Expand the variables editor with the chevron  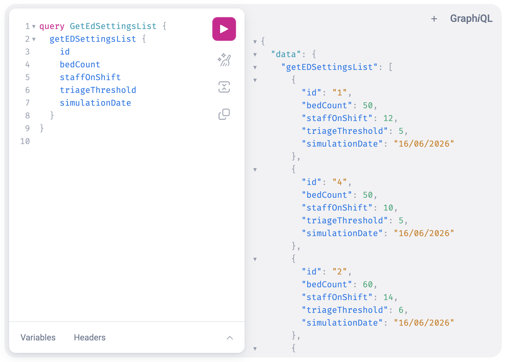[230, 338]
